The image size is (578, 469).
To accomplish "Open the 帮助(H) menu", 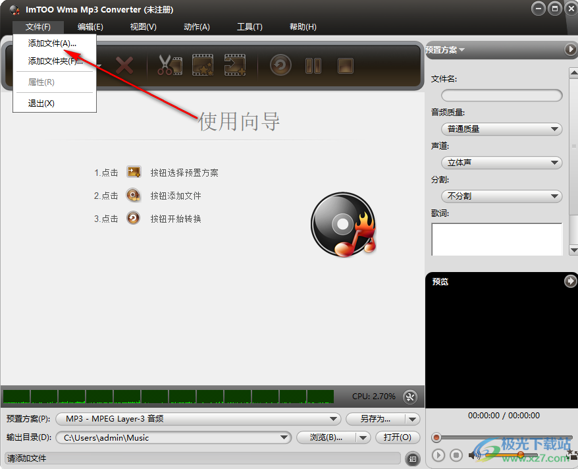I will 303,27.
